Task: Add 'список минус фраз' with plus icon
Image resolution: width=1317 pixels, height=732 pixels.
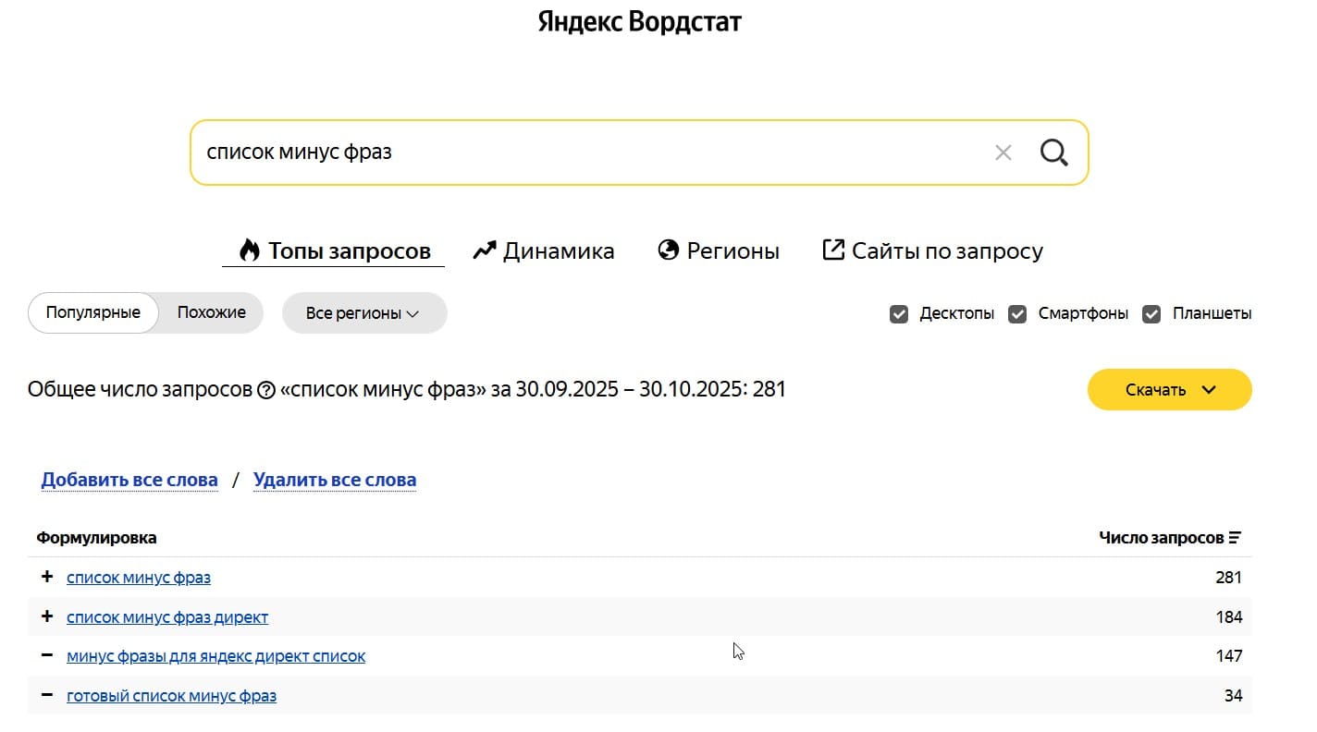Action: [x=48, y=577]
